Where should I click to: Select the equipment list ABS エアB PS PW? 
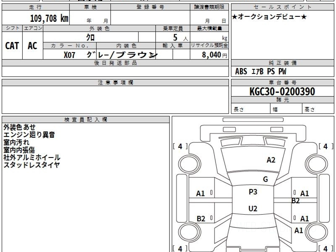(261, 72)
